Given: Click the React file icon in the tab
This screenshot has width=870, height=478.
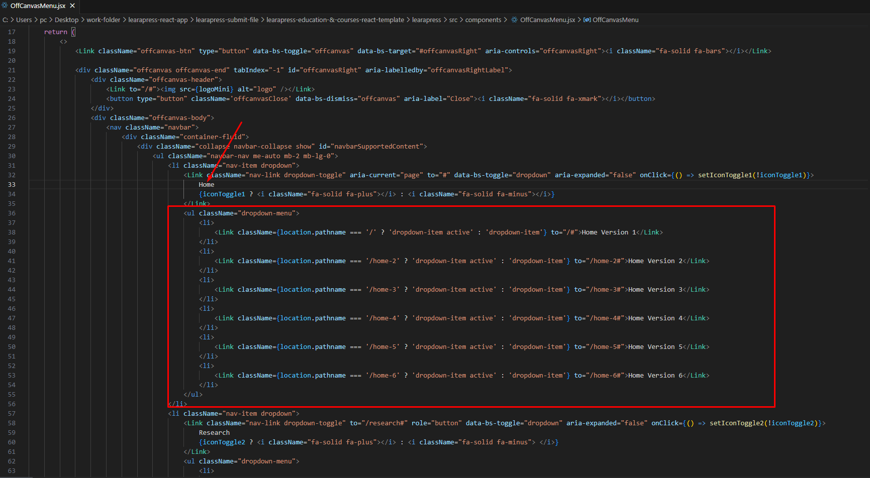Looking at the screenshot, I should (5, 6).
